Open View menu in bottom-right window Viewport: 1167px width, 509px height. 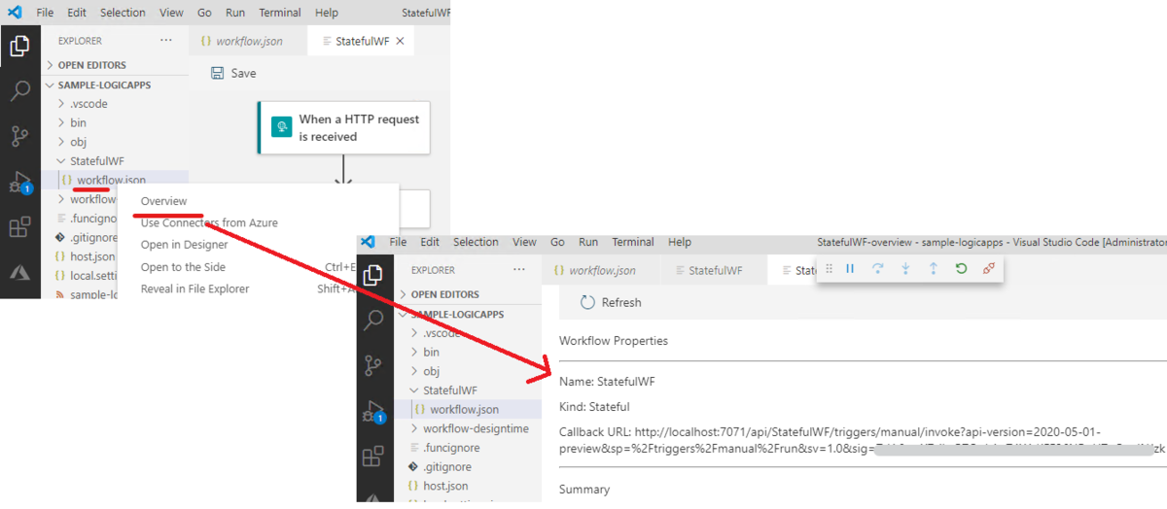pos(524,242)
